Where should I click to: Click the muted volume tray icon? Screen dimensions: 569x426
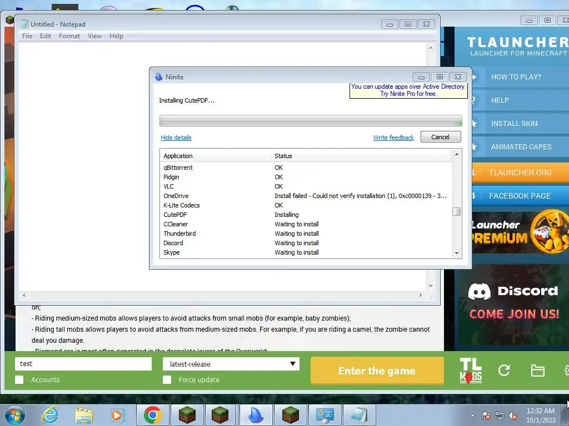(x=513, y=415)
